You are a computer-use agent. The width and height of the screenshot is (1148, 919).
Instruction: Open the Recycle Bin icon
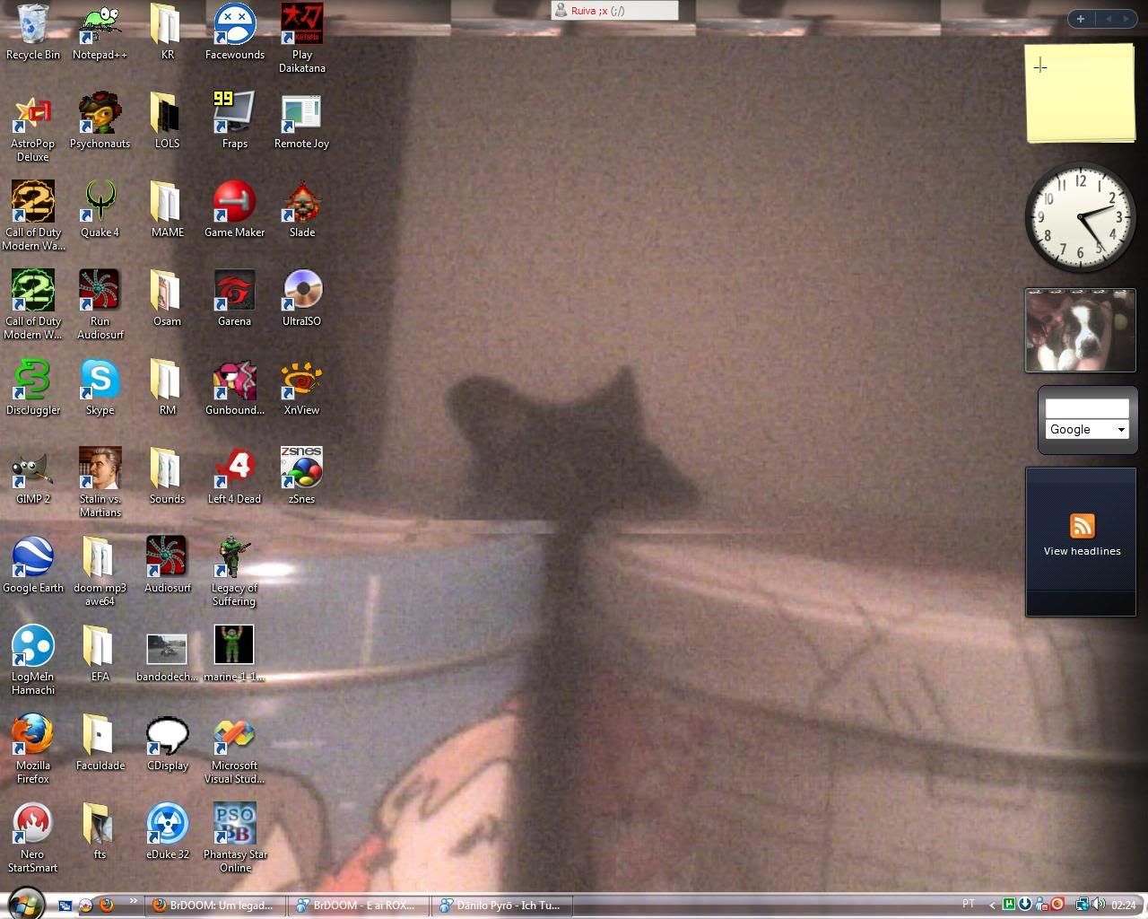(33, 31)
